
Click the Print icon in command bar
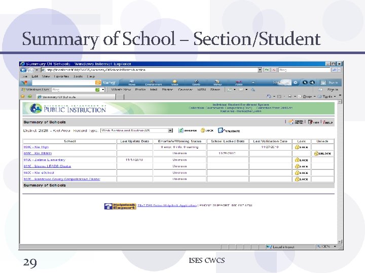point(290,96)
